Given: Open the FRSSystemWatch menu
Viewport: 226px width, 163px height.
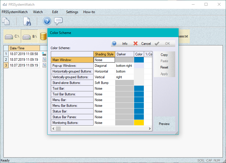Looking at the screenshot, I should 15,12.
